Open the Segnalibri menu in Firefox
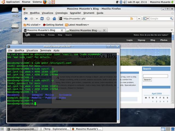The height and width of the screenshot is (131, 175). [75, 13]
